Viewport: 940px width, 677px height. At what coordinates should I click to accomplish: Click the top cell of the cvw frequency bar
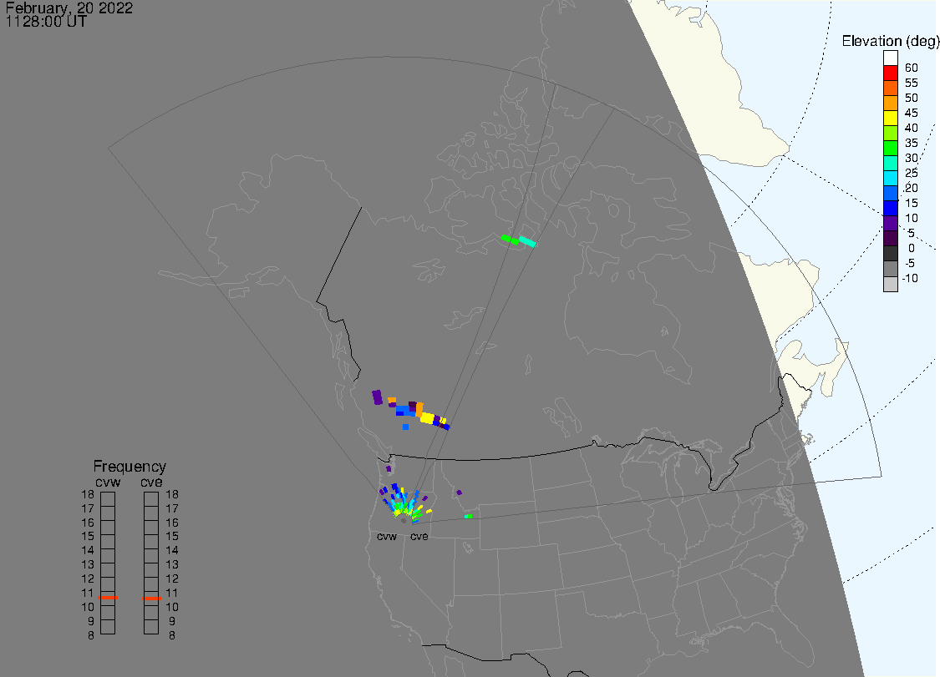click(x=108, y=499)
